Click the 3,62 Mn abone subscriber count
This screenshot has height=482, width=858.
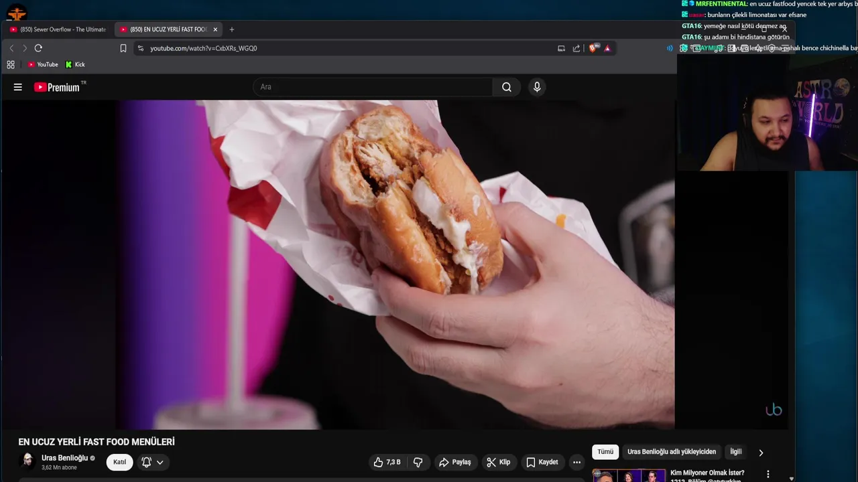[x=59, y=467]
